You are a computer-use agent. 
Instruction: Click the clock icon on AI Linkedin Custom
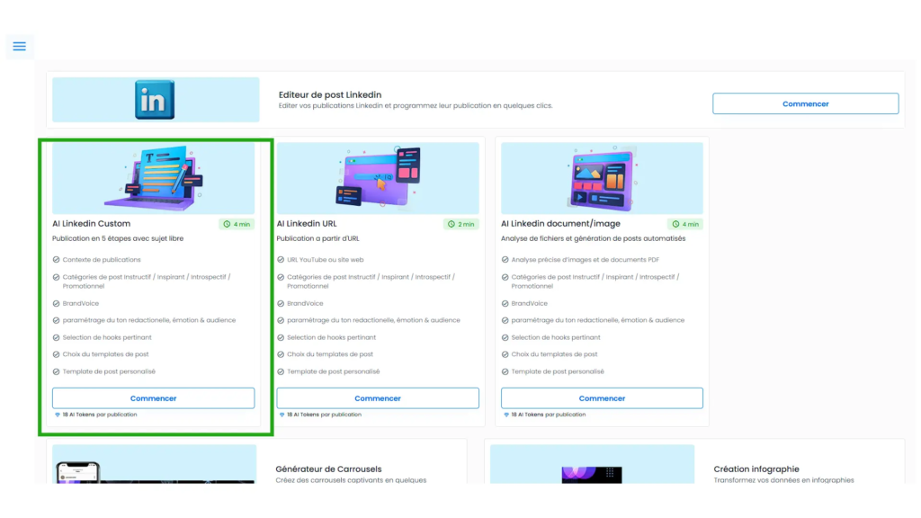[x=227, y=224]
